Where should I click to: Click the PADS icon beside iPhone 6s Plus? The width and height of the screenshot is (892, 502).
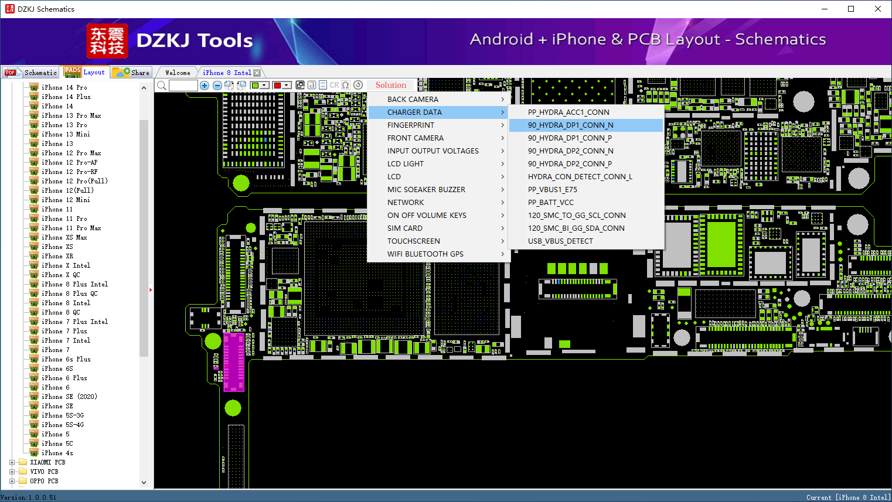point(34,359)
